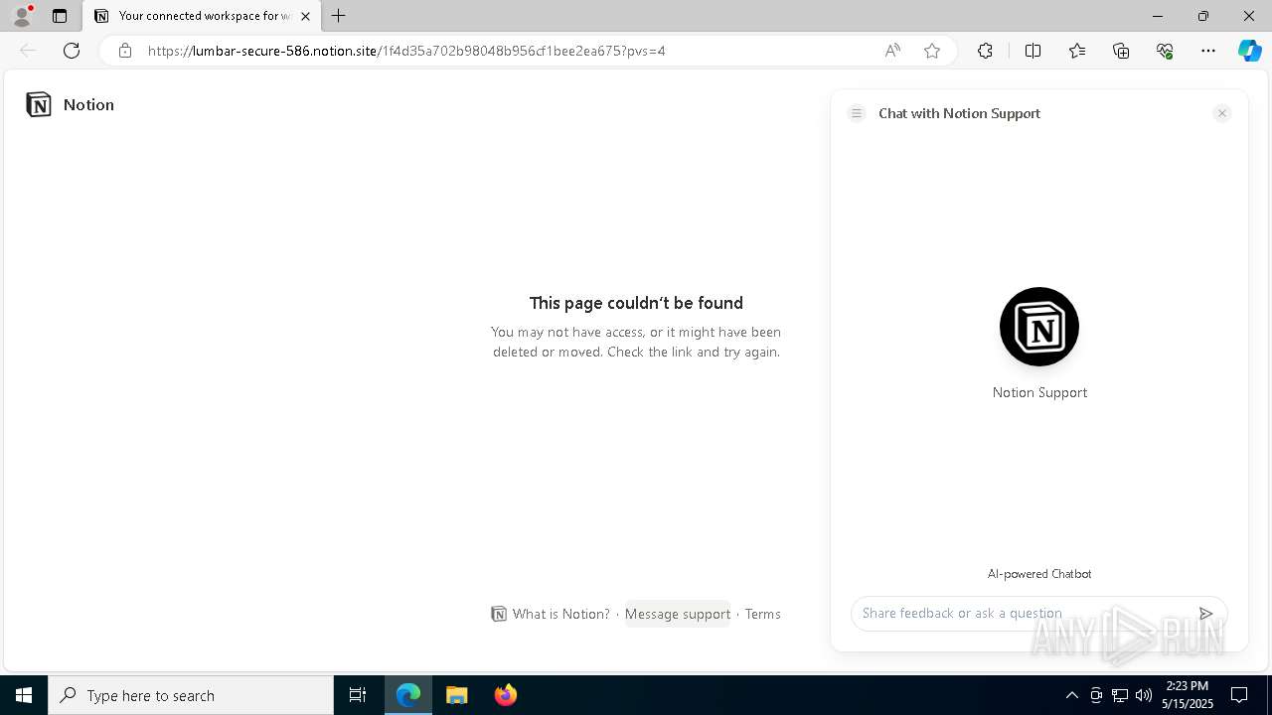Open the Settings and more ellipsis menu

click(1208, 51)
